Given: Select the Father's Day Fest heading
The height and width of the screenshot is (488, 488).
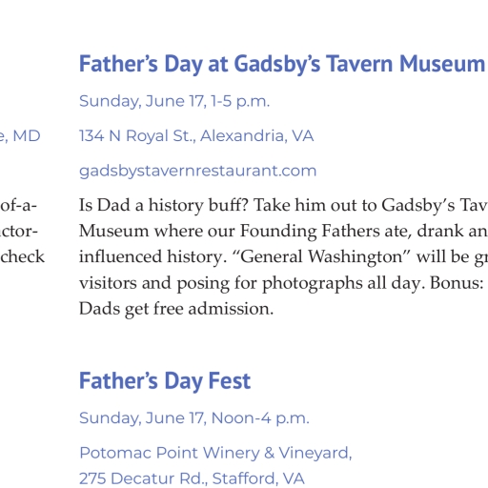Looking at the screenshot, I should (165, 380).
